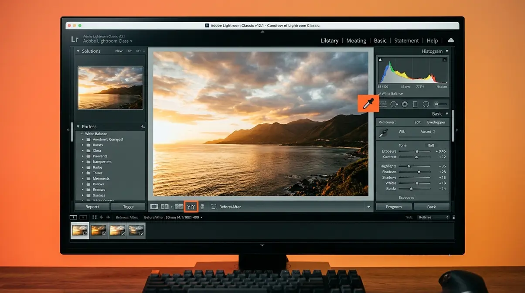Select the radial filter circle tool
525x293 pixels.
click(394, 104)
